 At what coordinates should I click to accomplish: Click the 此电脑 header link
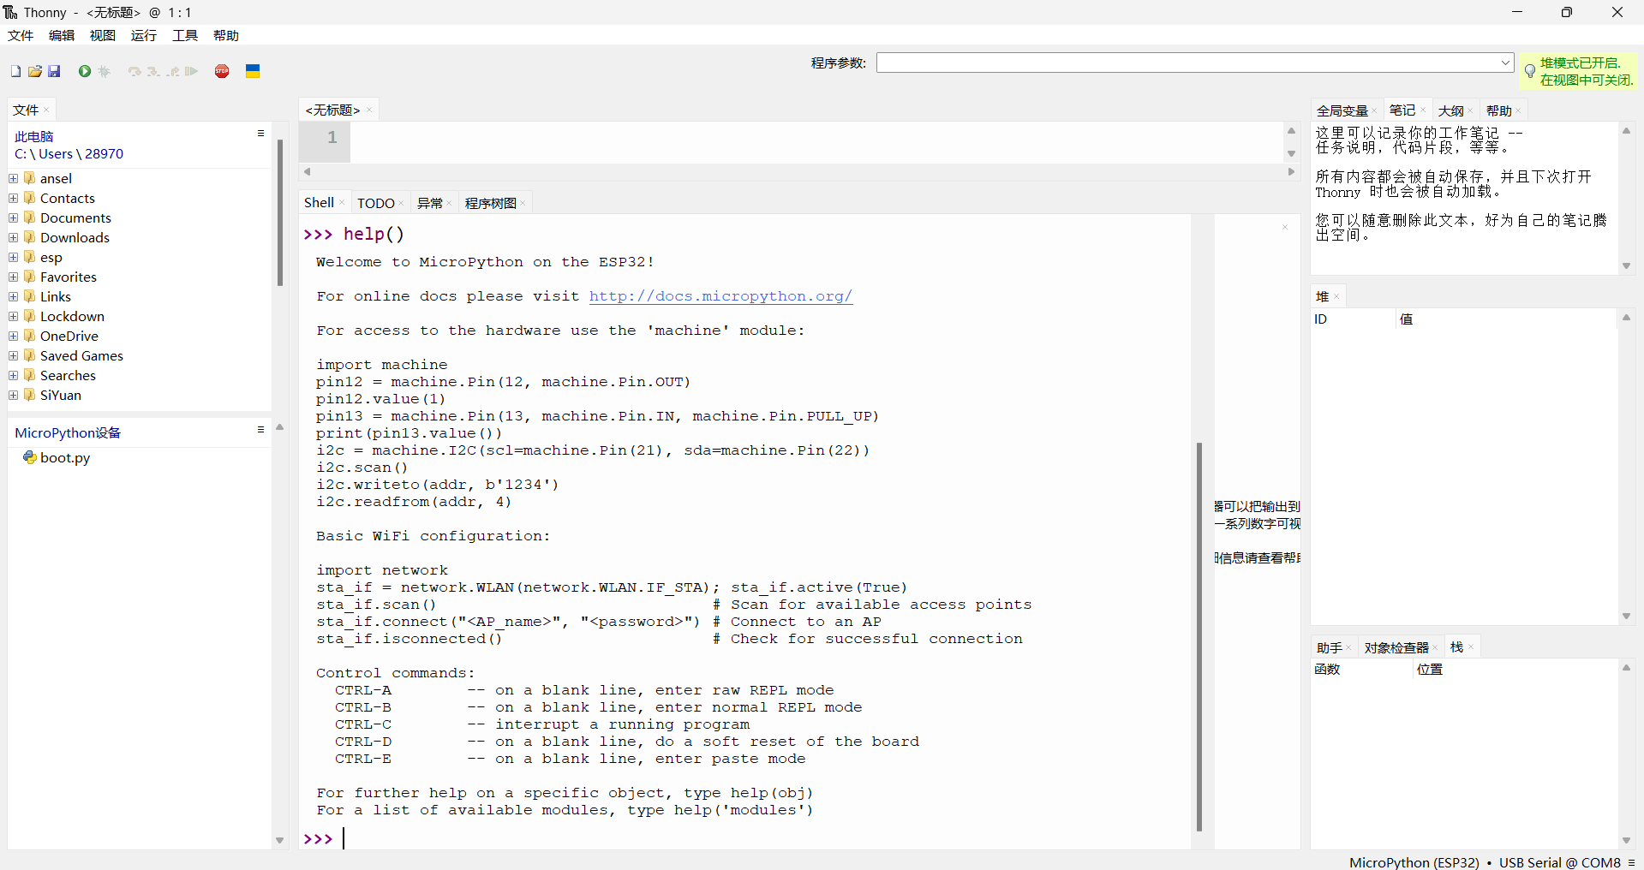click(x=33, y=136)
